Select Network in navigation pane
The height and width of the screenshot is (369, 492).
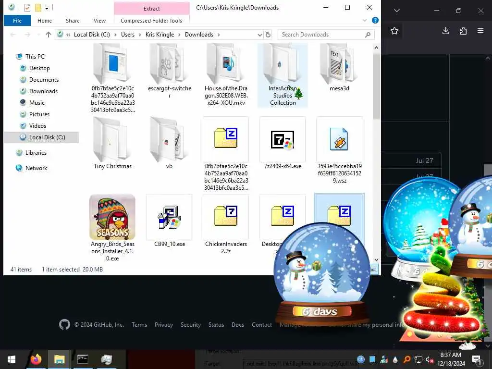tap(36, 168)
